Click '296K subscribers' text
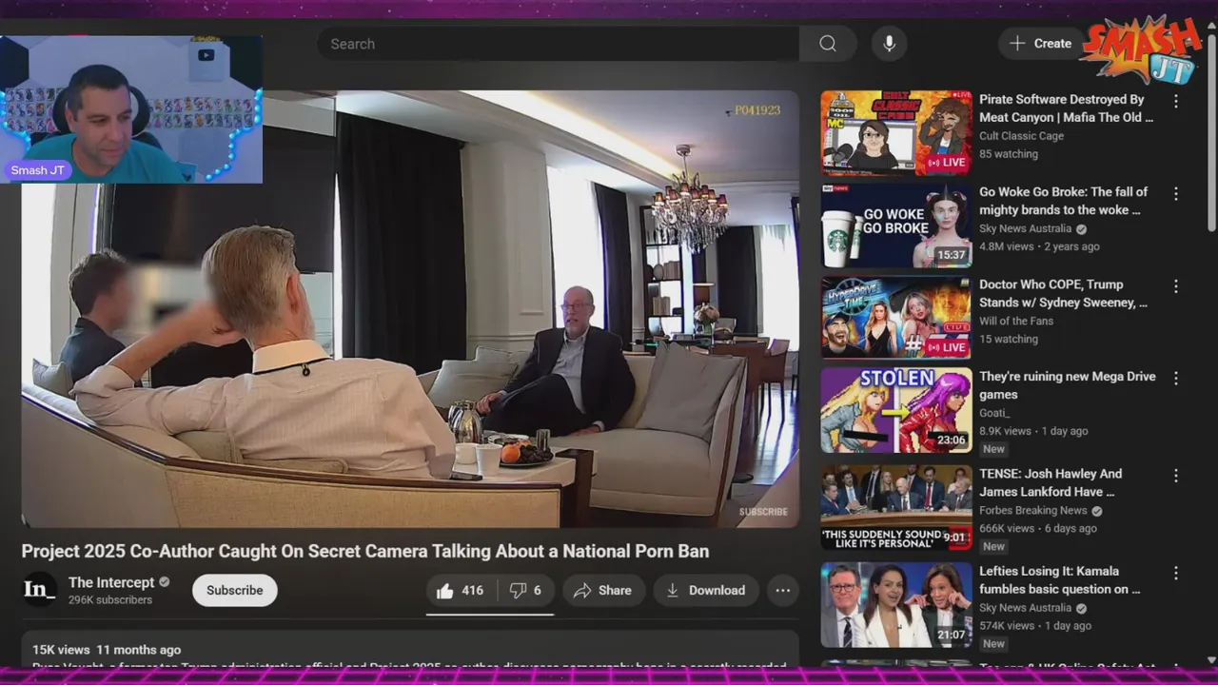The height and width of the screenshot is (685, 1218). pos(110,600)
